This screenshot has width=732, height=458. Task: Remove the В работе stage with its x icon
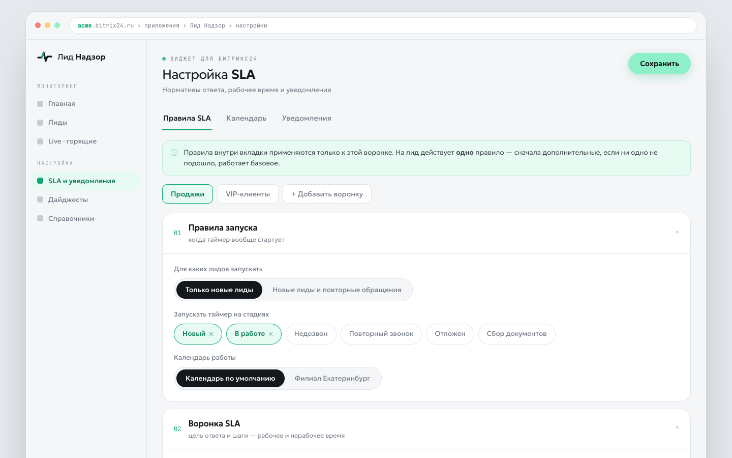click(271, 334)
